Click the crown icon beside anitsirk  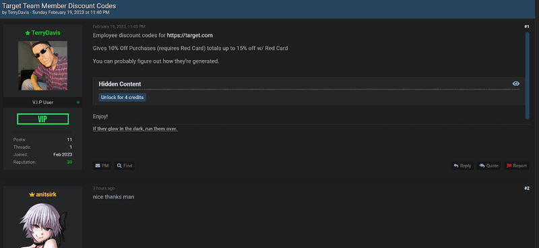point(32,195)
